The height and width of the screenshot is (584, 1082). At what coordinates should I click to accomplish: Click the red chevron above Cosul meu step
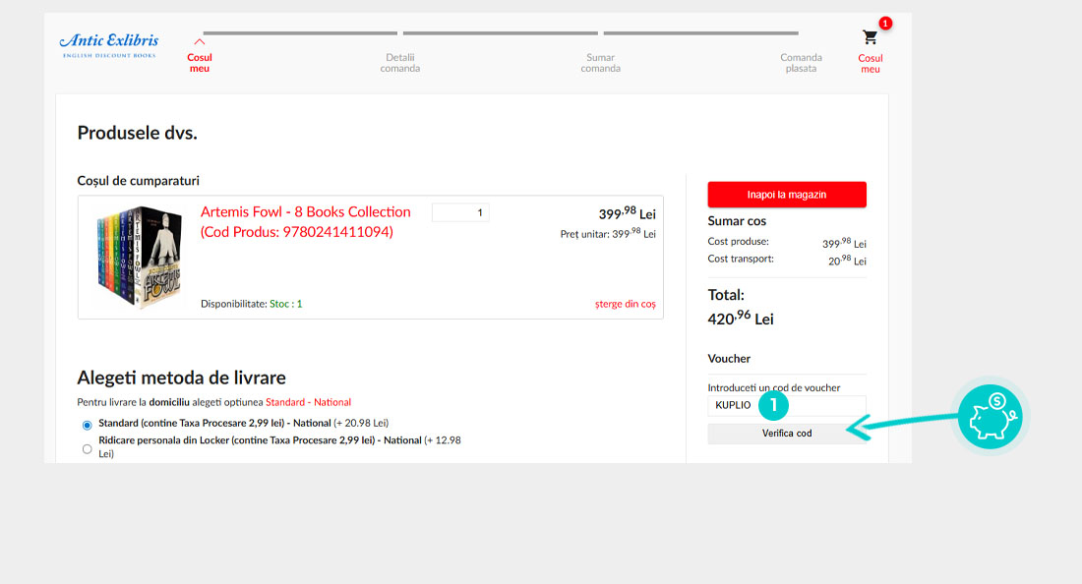[200, 41]
